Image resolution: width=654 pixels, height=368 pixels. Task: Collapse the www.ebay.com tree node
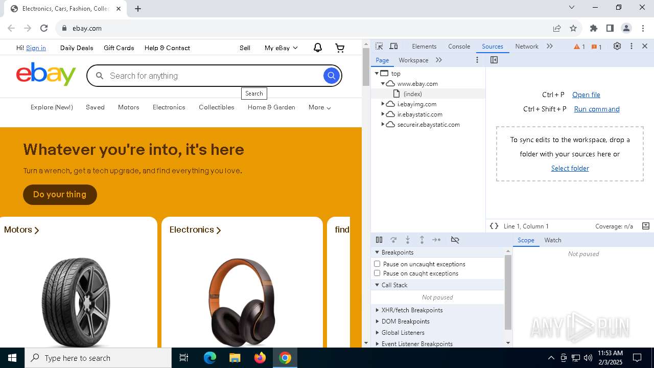pos(383,83)
